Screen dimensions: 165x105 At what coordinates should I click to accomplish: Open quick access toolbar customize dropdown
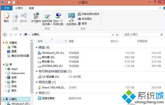(18, 3)
